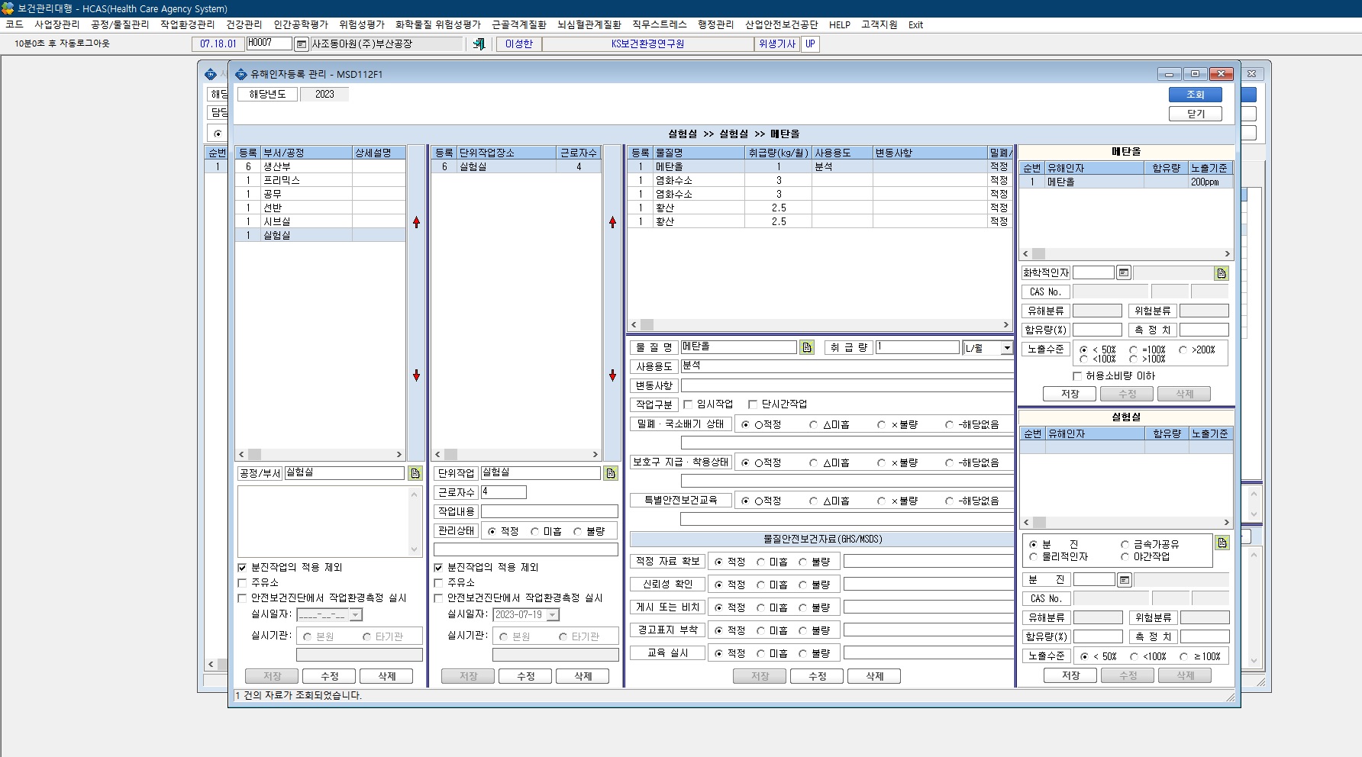Click the lookup icon next to 공정/부서 field
This screenshot has width=1362, height=757.
(415, 473)
